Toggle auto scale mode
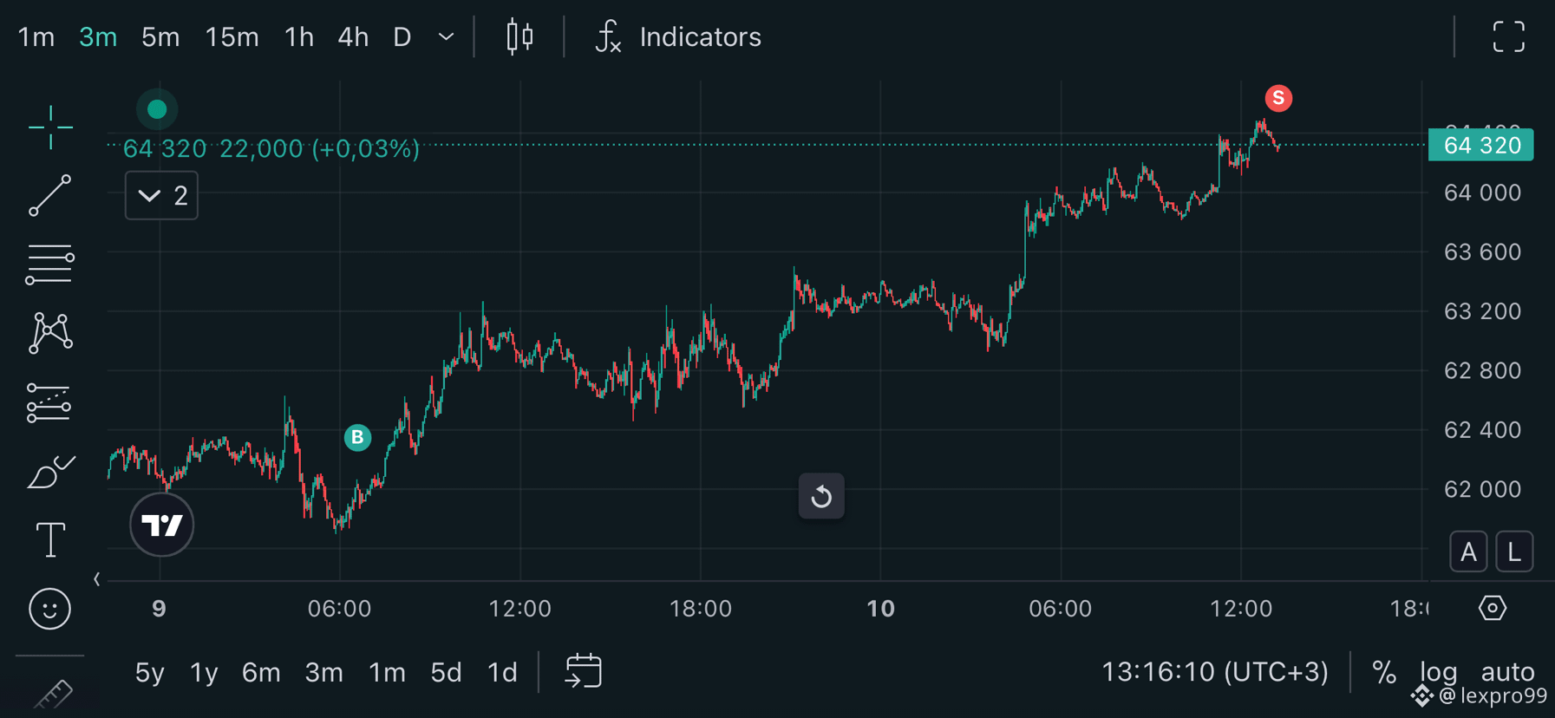 [1507, 672]
